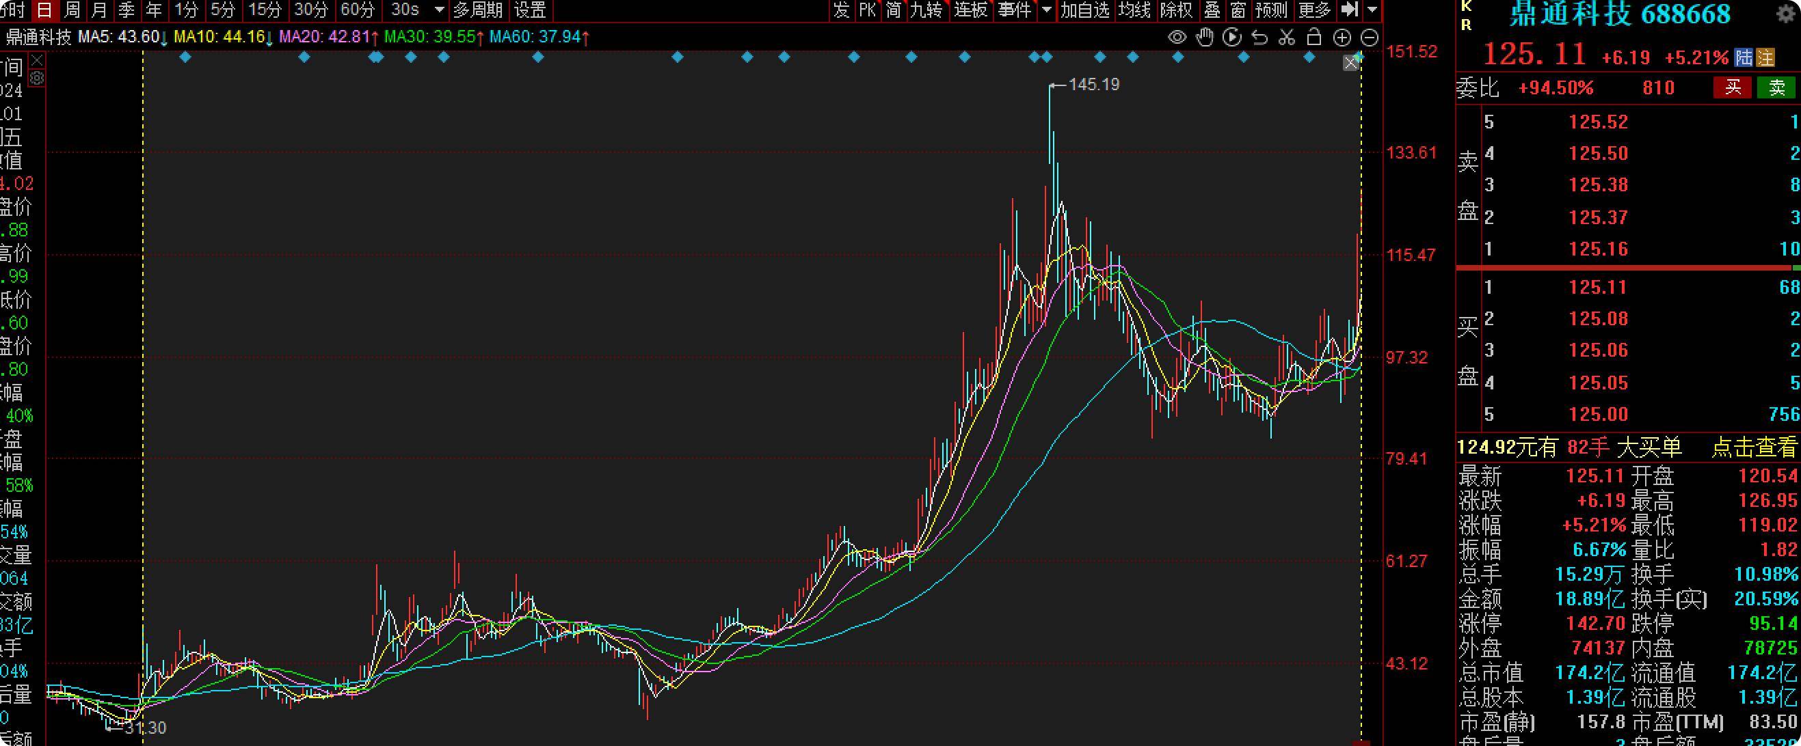Click the green 卖 sell button
This screenshot has width=1801, height=746.
1776,88
